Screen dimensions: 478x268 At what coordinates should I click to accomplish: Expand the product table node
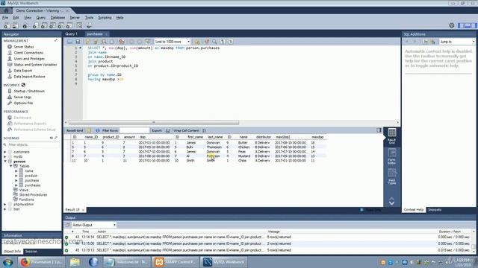pyautogui.click(x=16, y=176)
